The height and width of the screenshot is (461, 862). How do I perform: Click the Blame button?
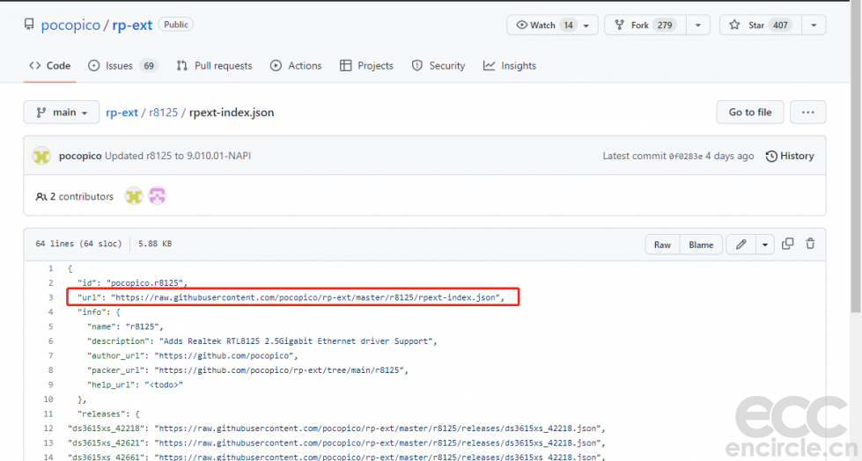701,245
